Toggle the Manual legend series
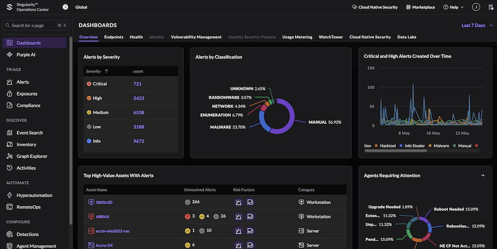The height and width of the screenshot is (249, 497). tap(462, 146)
